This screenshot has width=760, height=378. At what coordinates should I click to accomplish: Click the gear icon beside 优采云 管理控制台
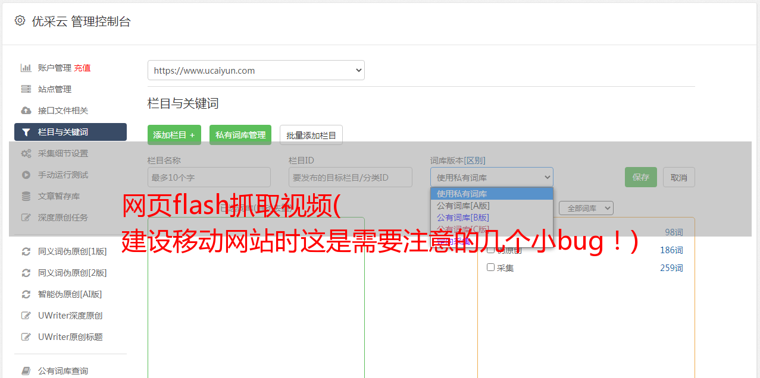[20, 21]
